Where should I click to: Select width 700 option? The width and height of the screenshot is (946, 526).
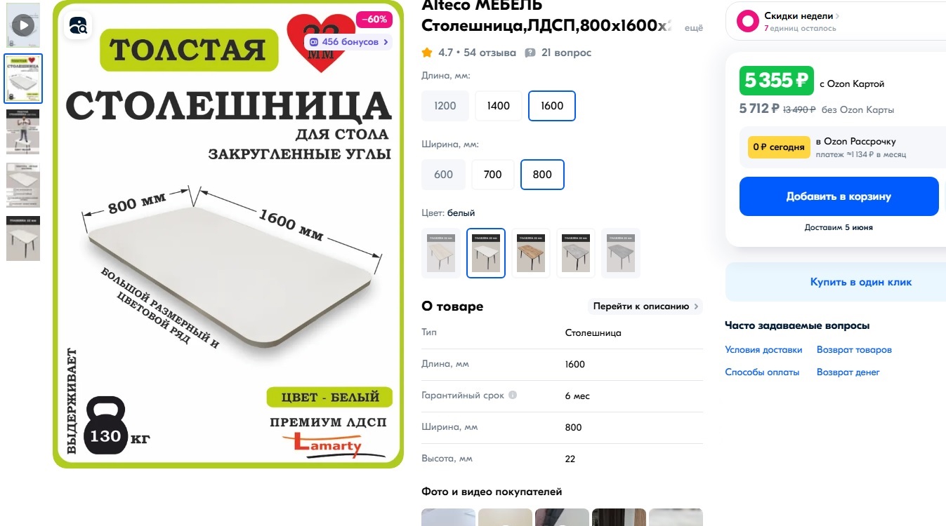tap(493, 175)
